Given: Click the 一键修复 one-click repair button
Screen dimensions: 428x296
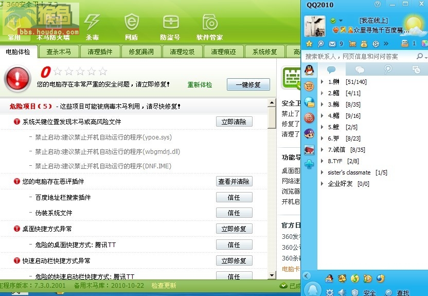Looking at the screenshot, I should click(x=248, y=84).
